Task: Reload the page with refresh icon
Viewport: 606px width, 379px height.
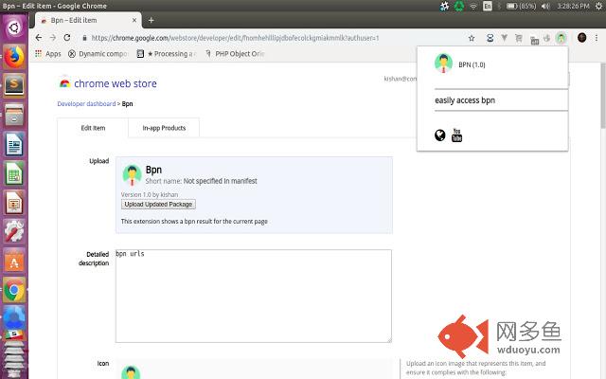Action: pos(67,38)
